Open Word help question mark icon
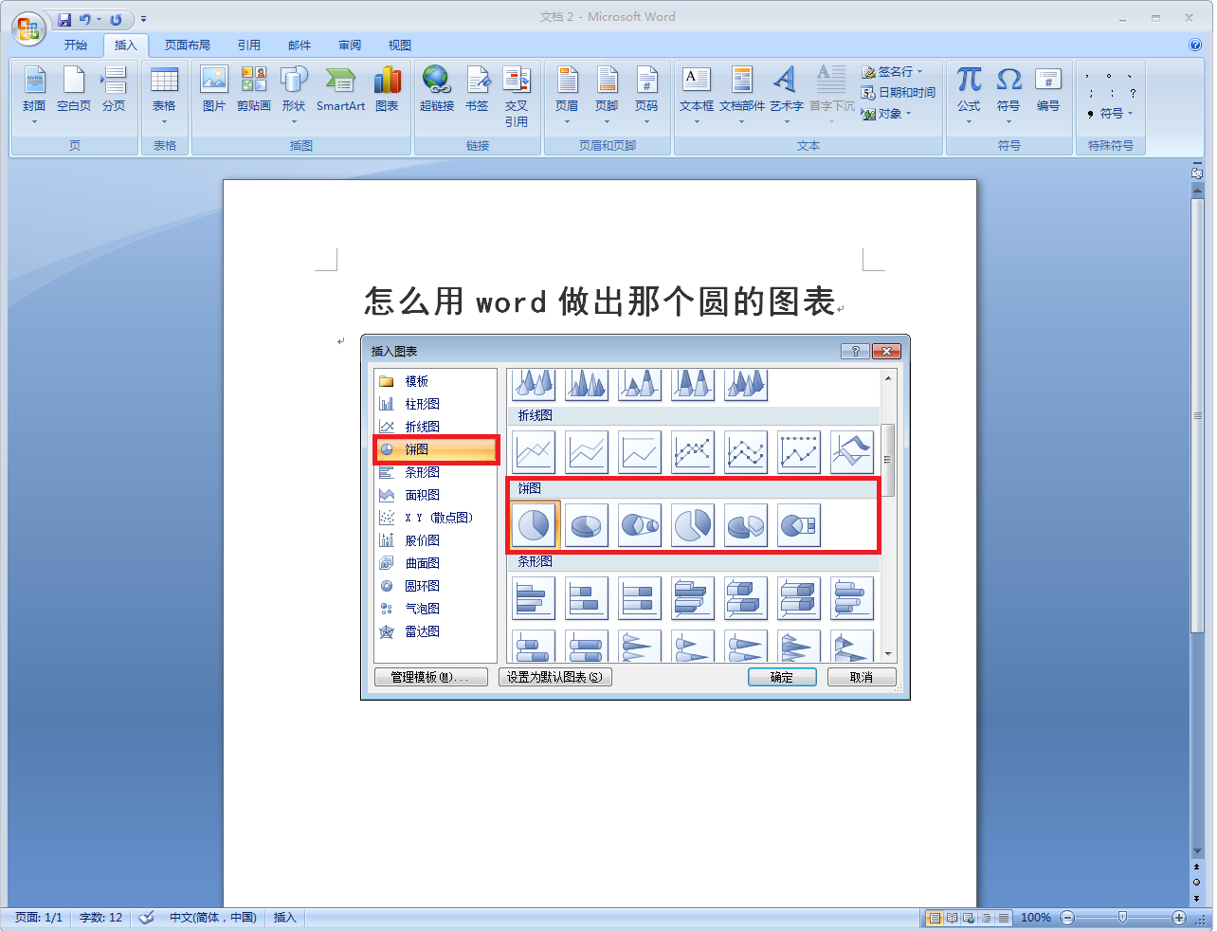The height and width of the screenshot is (931, 1217). click(x=1195, y=45)
